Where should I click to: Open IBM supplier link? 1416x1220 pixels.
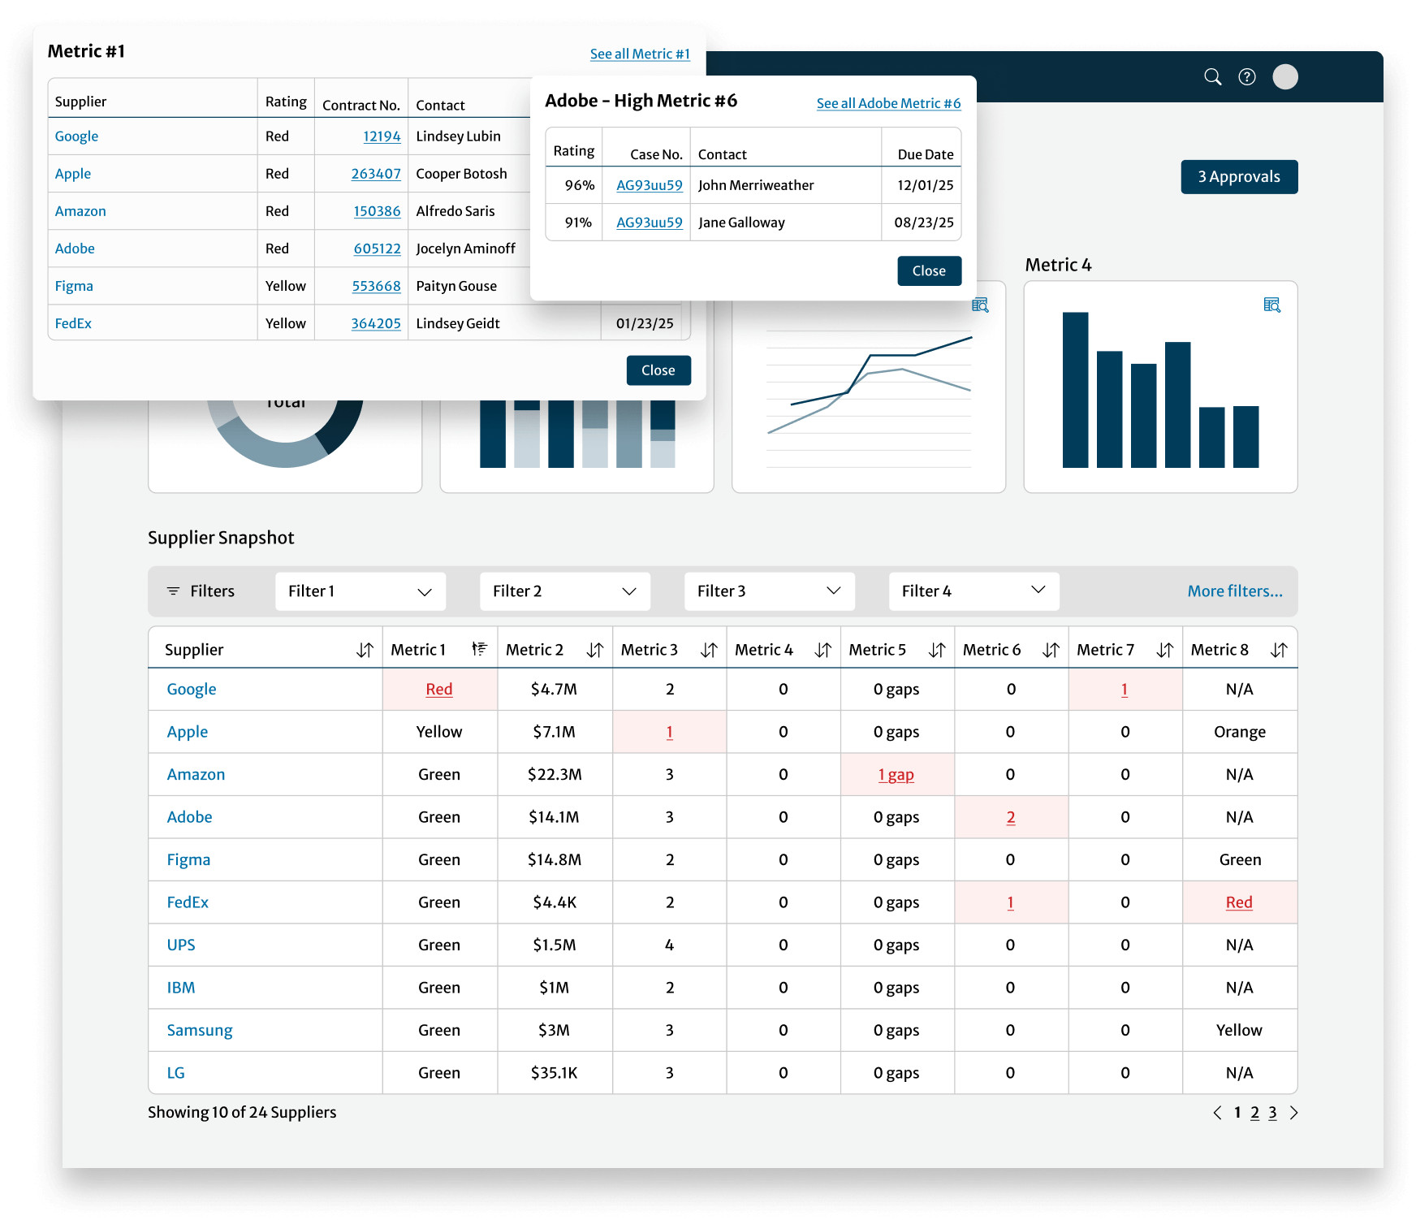click(x=181, y=988)
